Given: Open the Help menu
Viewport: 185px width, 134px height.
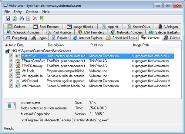Looking at the screenshot, I should (x=46, y=12).
